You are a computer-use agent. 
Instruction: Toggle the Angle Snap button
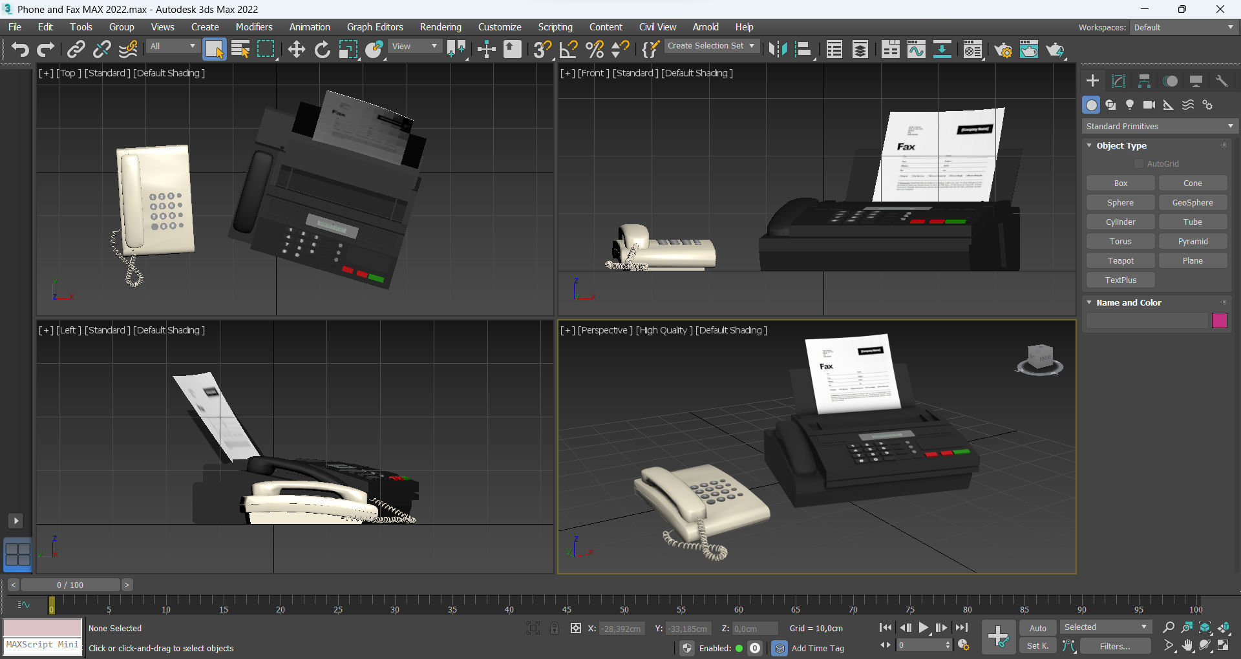pyautogui.click(x=569, y=49)
